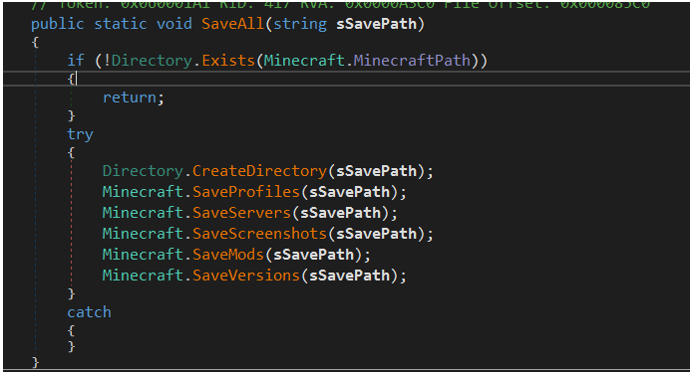Screen dimensions: 691x372
Task: Select sSavePath argument of SaveScreenshots
Action: pyautogui.click(x=376, y=233)
